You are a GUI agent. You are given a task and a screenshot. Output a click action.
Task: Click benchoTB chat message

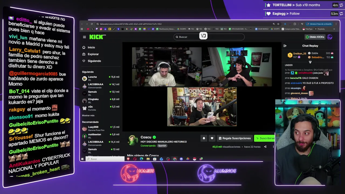(301, 78)
